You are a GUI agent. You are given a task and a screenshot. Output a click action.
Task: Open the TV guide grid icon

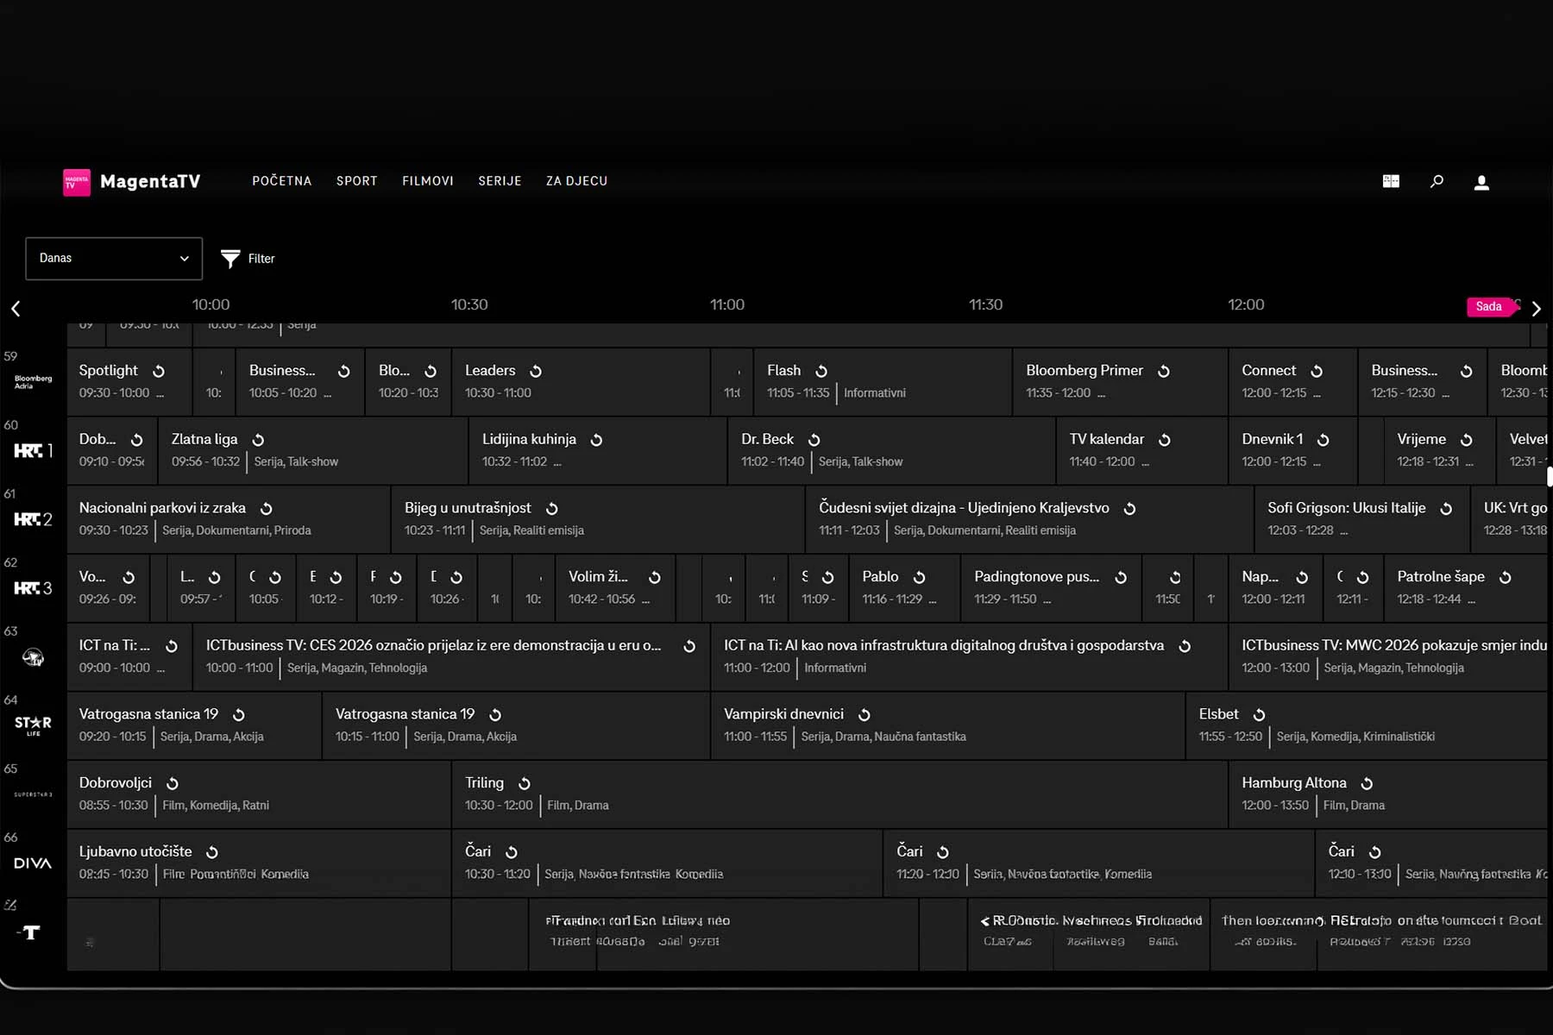[1391, 181]
